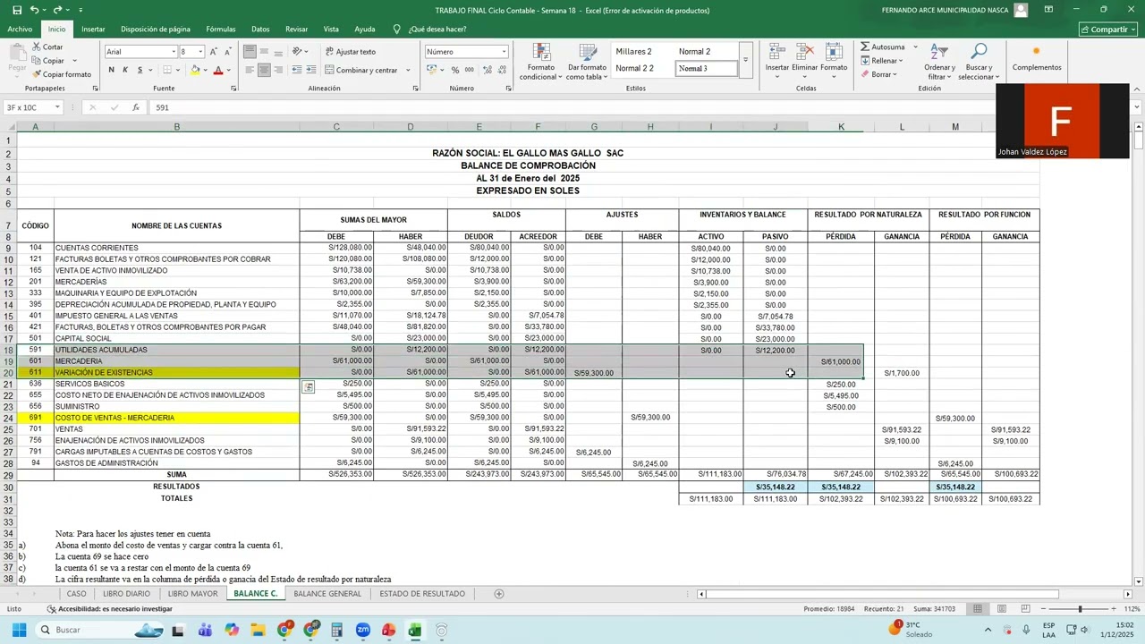Open Complementos add-ins
Image resolution: width=1145 pixels, height=644 pixels.
[x=1037, y=58]
